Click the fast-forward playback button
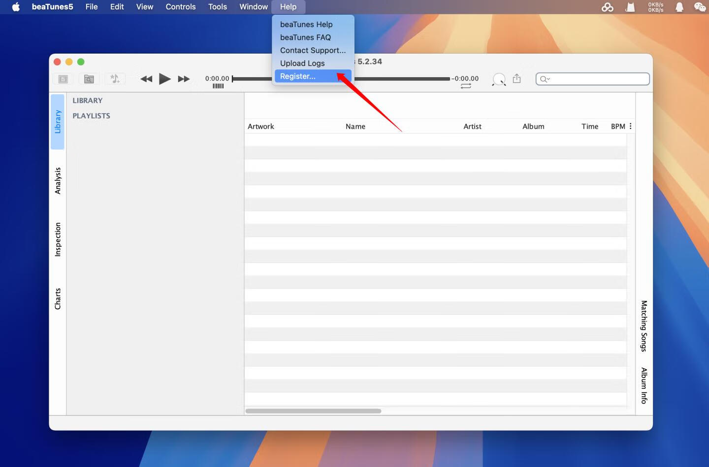 (184, 79)
